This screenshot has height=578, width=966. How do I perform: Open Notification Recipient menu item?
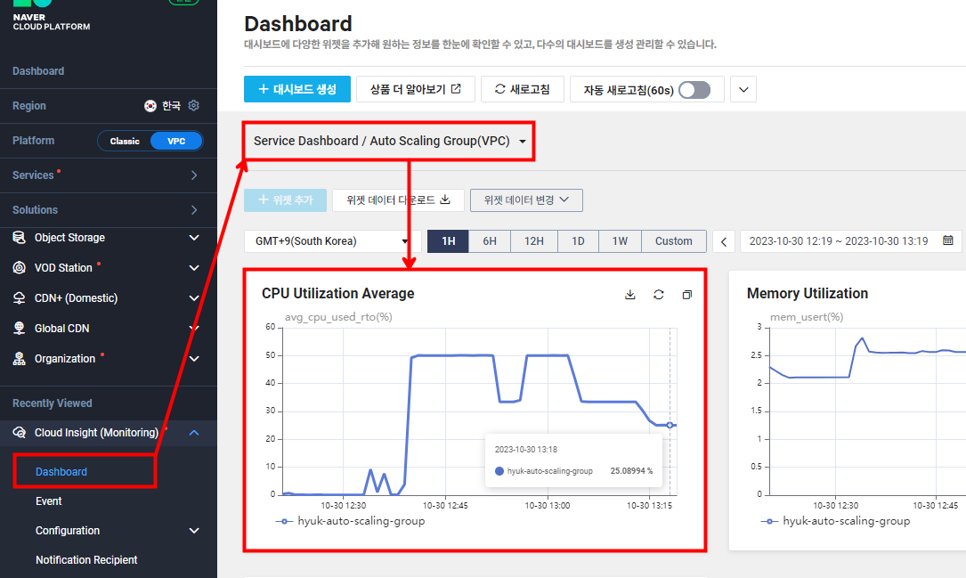coord(86,560)
